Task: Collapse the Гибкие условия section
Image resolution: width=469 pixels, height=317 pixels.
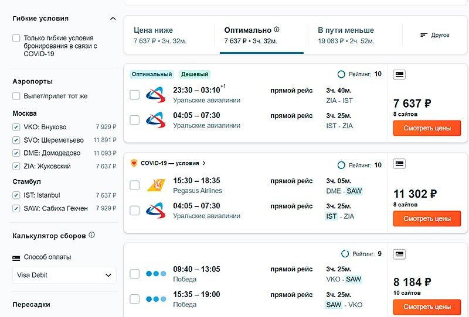Action: 113,19
